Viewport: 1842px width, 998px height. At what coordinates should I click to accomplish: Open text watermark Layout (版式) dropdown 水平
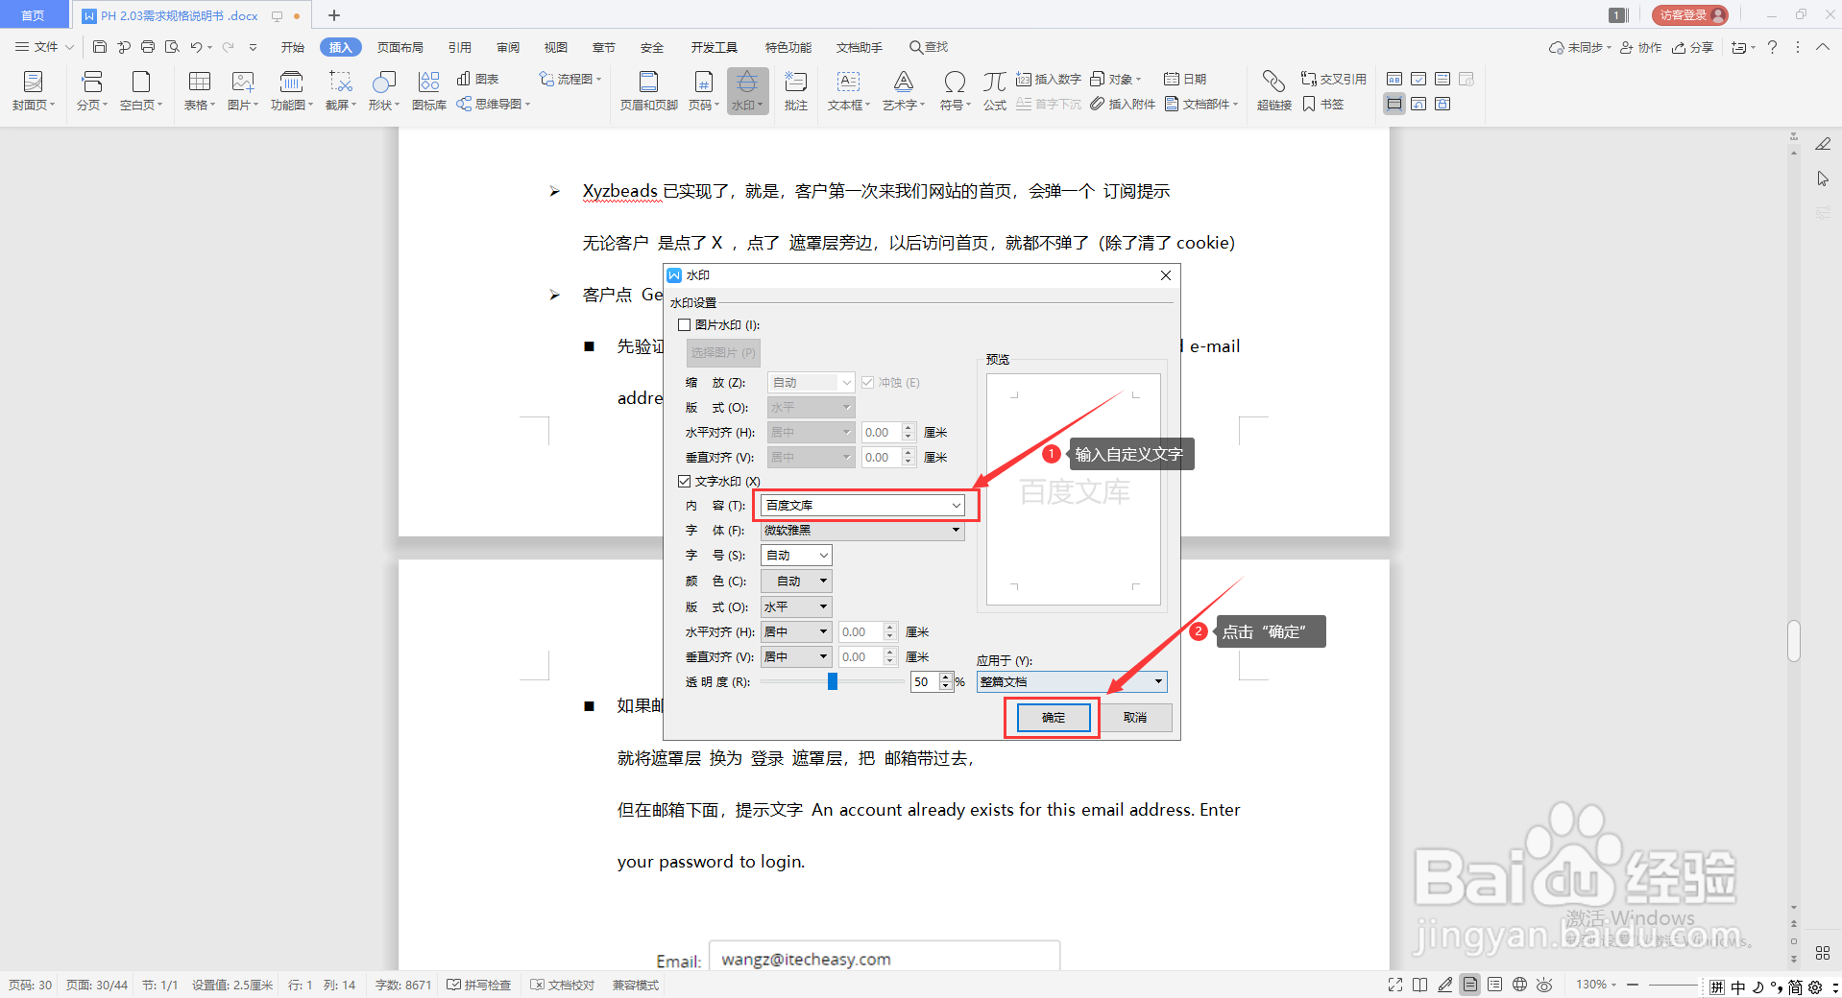click(x=796, y=607)
